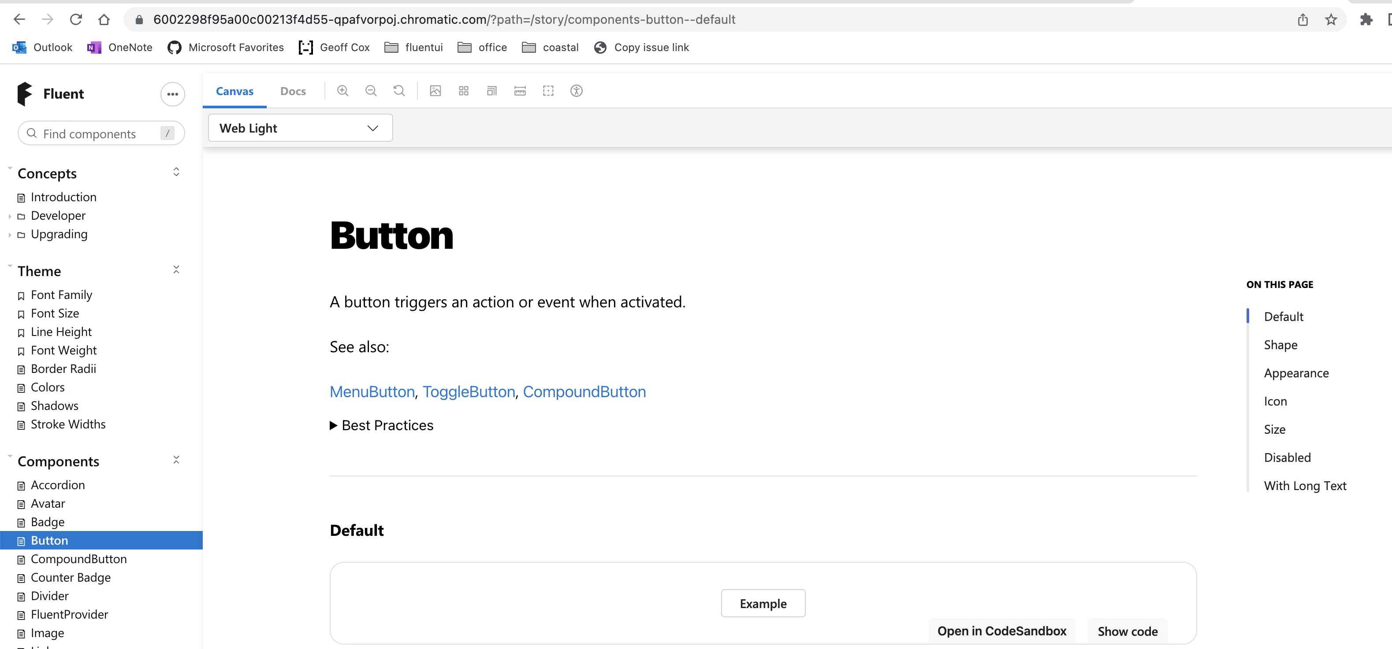Enable measure mode with the ruler icon

point(520,91)
